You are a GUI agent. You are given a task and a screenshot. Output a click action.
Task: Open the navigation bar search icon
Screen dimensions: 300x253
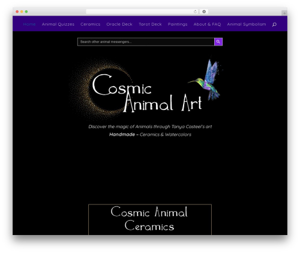click(274, 25)
